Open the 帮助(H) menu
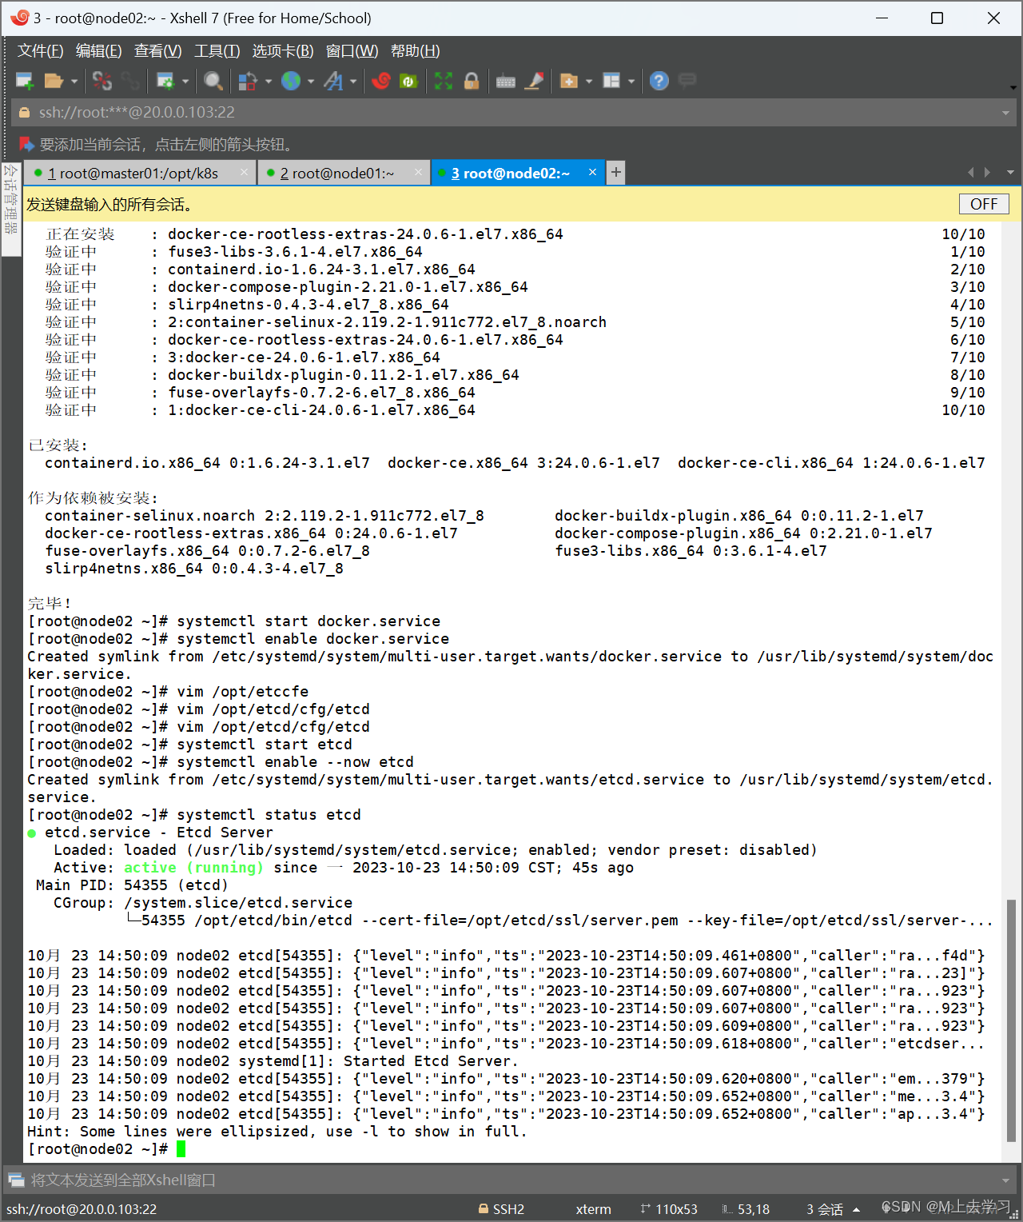This screenshot has height=1222, width=1023. (x=416, y=51)
